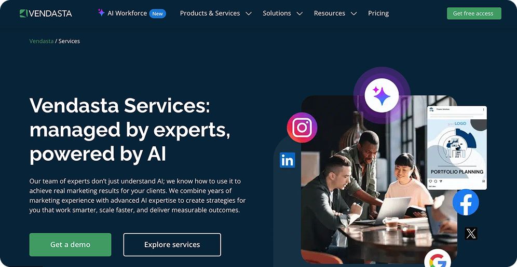
Task: Open the AI Workforce menu item
Action: (127, 13)
